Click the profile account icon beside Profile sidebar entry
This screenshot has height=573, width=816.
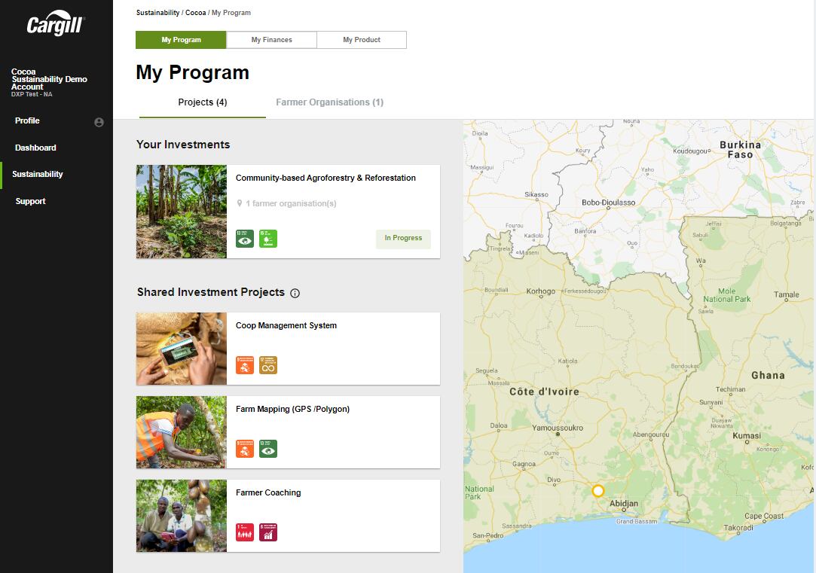pyautogui.click(x=99, y=121)
